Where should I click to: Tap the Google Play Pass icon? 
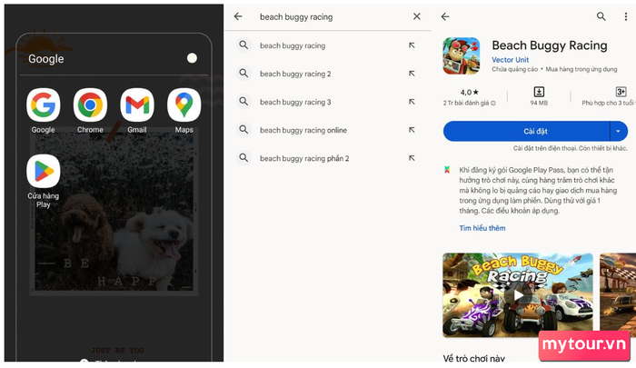447,170
